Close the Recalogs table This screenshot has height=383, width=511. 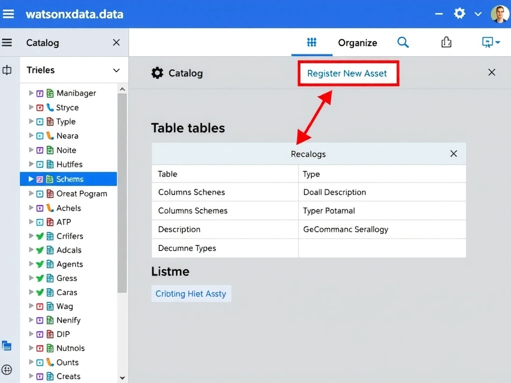tap(454, 154)
